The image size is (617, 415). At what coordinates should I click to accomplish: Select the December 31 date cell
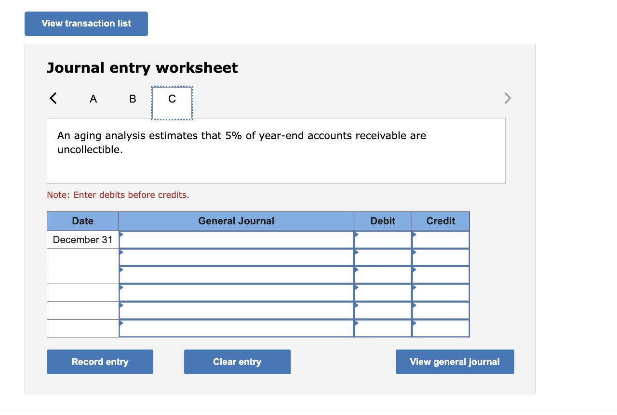tap(82, 239)
